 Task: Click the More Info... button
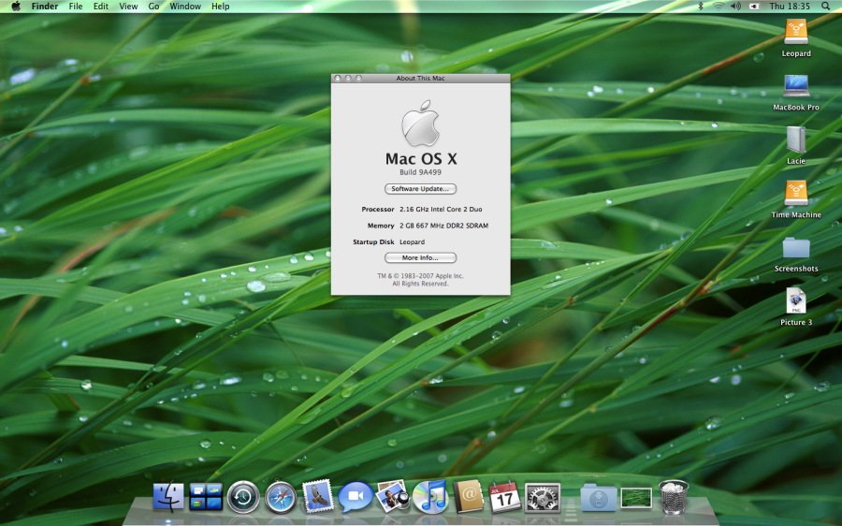420,257
